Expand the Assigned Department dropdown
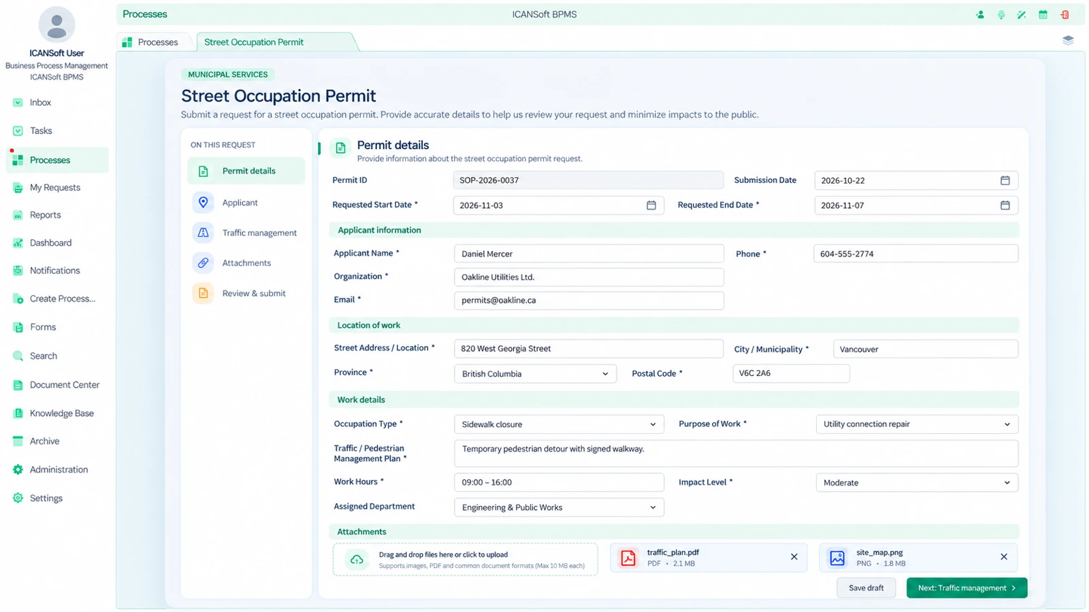Viewport: 1089px width, 612px height. [559, 507]
